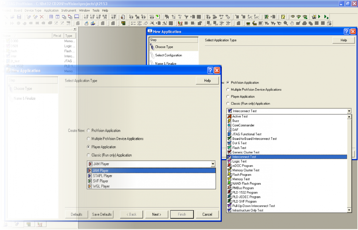
Task: Click the lightbulb toolbar icon
Action: (x=314, y=17)
